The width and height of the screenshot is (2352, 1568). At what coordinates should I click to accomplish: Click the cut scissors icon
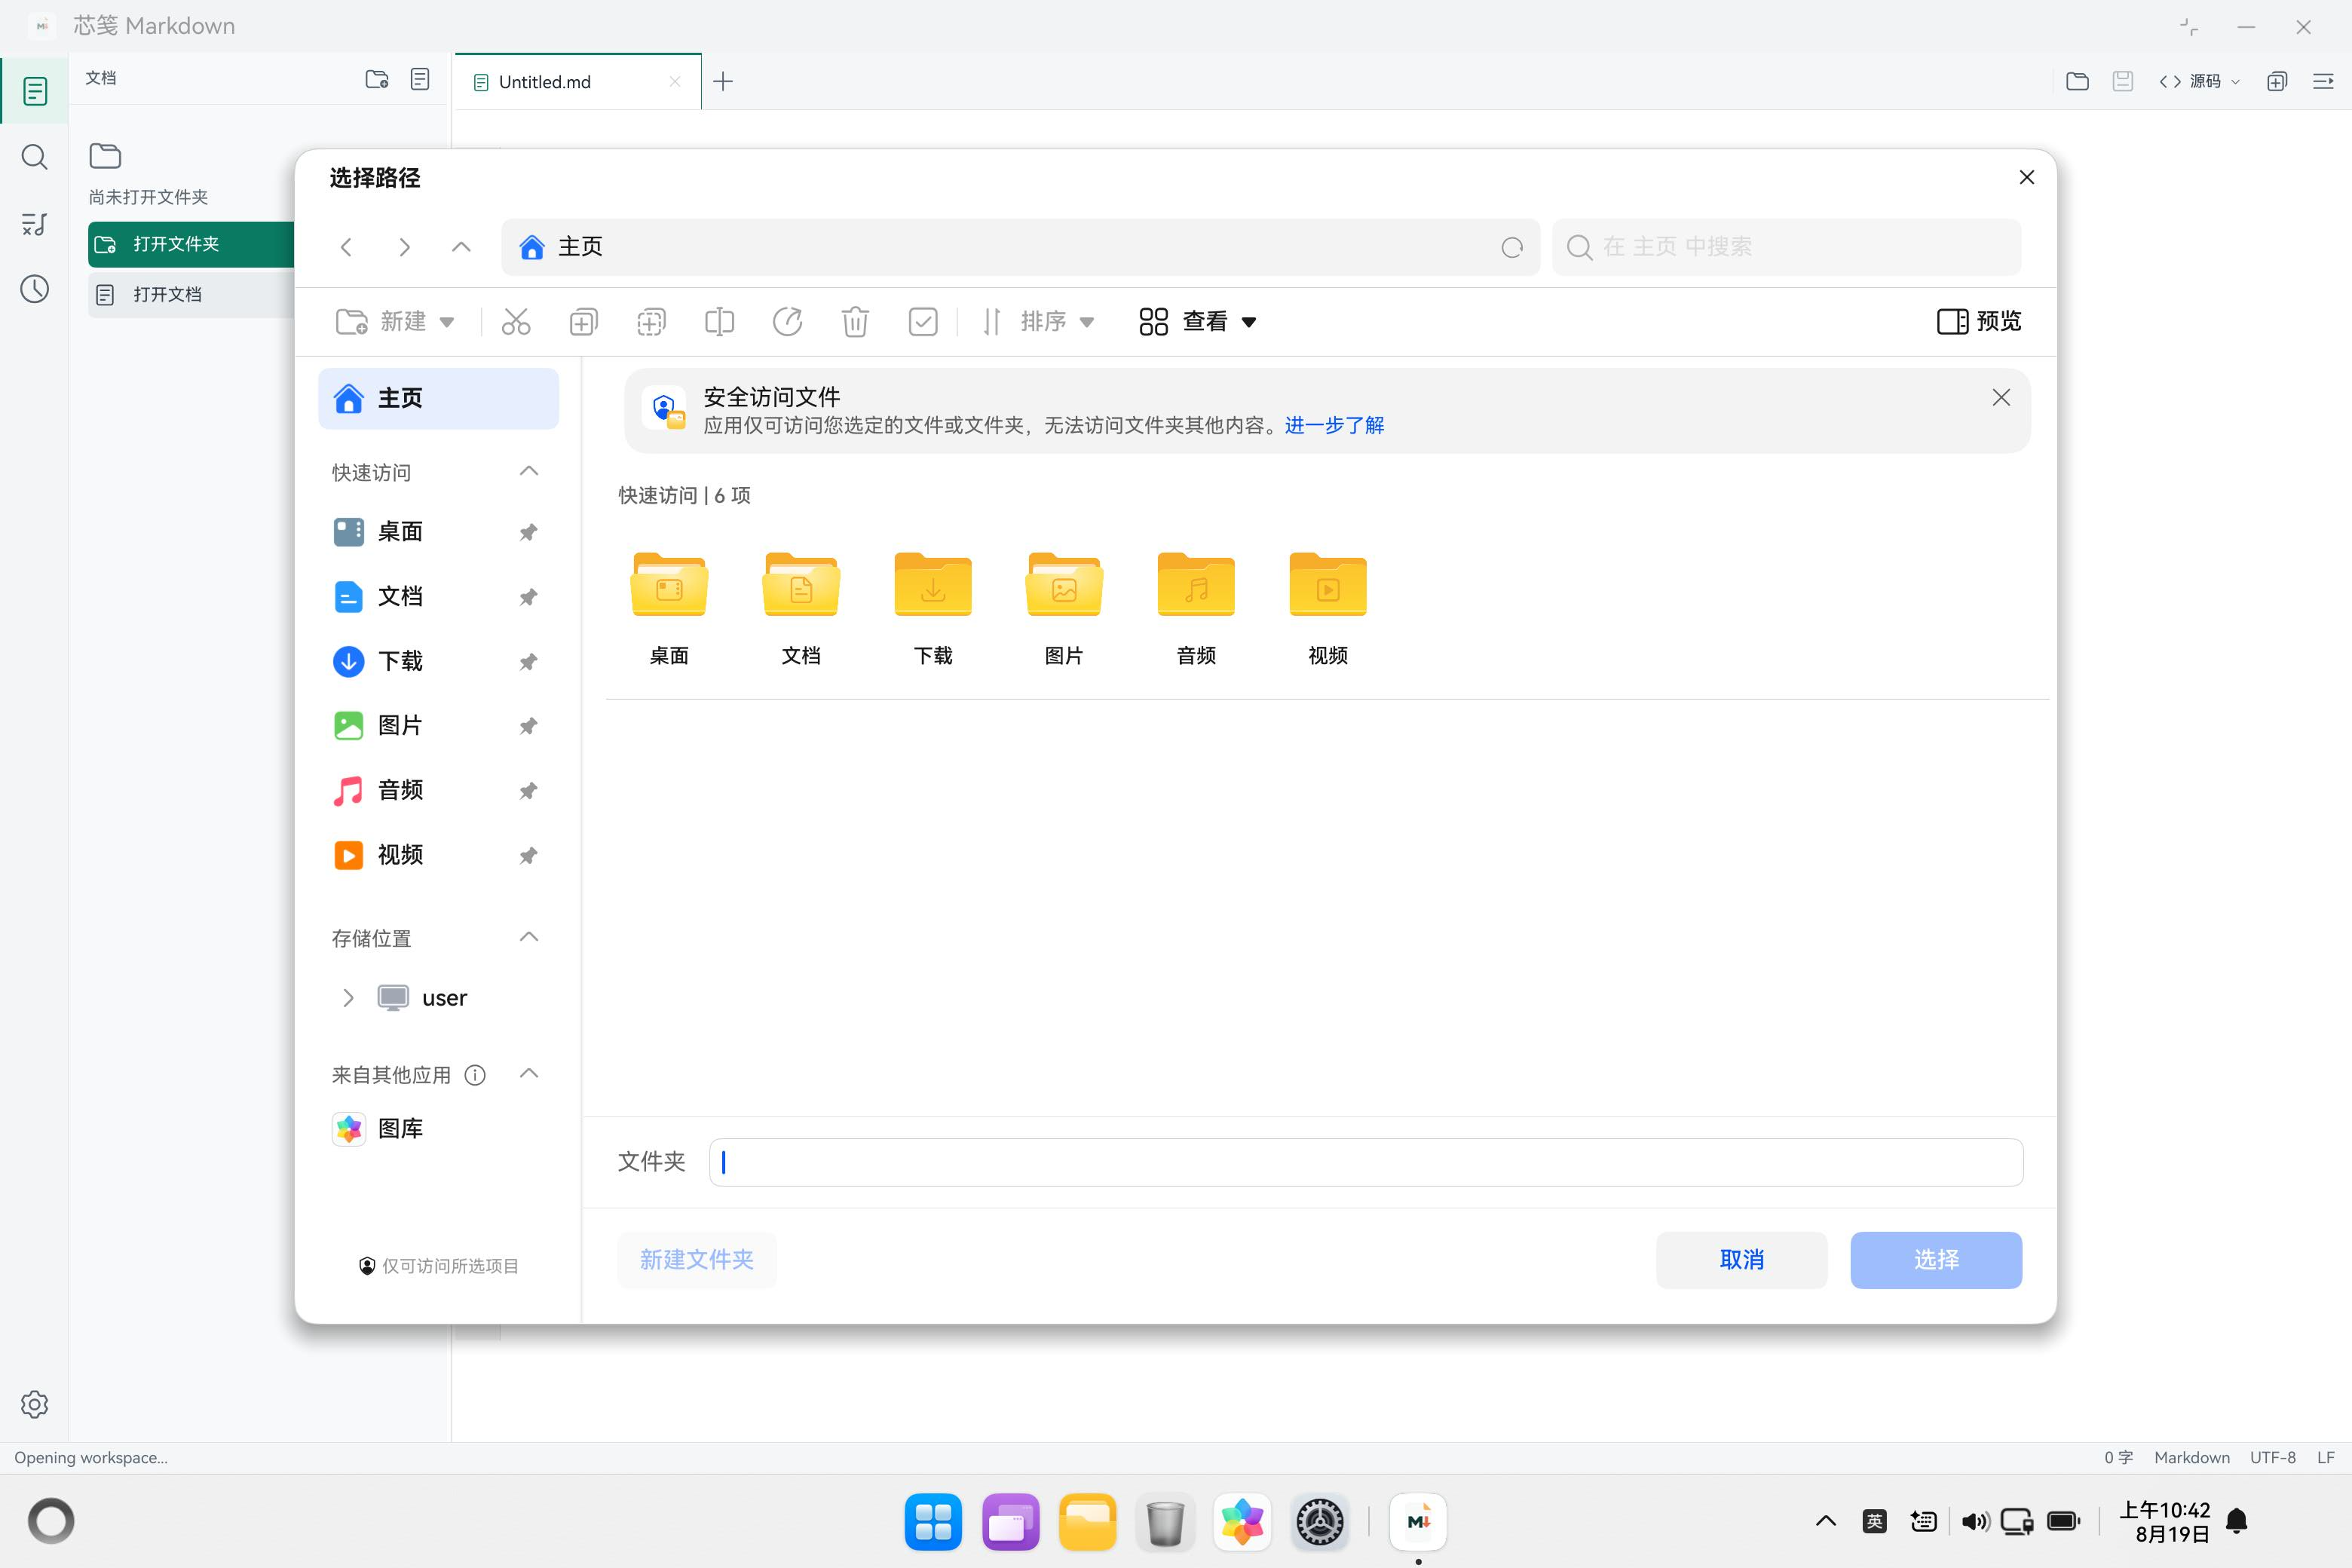click(516, 321)
